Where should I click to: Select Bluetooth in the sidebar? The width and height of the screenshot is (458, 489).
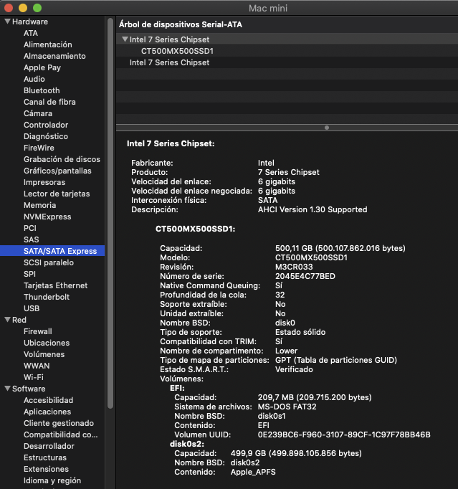pos(42,90)
